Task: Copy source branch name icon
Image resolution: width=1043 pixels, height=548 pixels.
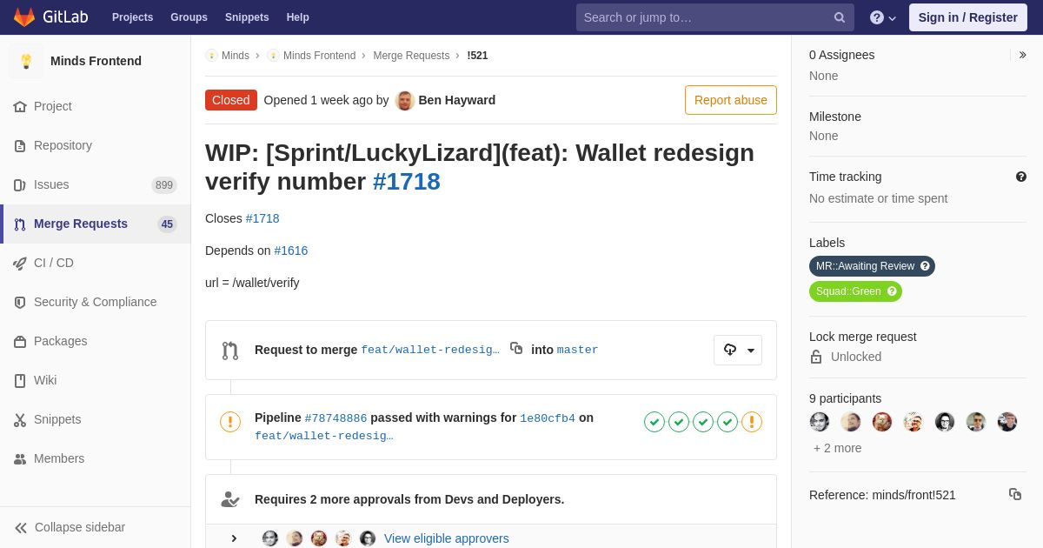Action: [516, 348]
